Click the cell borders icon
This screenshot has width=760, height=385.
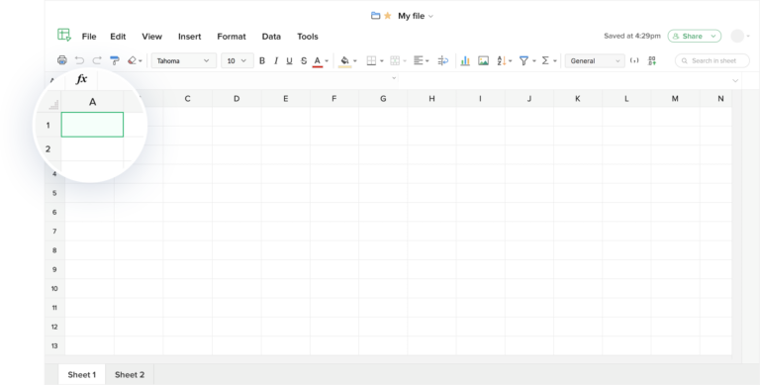pyautogui.click(x=371, y=60)
